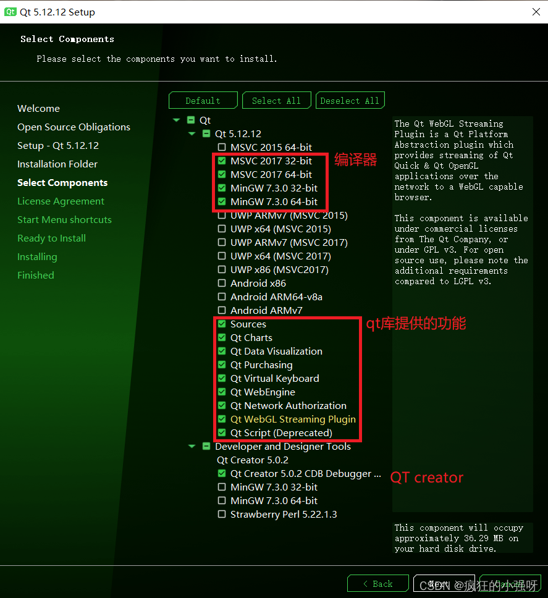Uncheck Qt Purchasing checkbox
548x598 pixels.
tap(222, 364)
